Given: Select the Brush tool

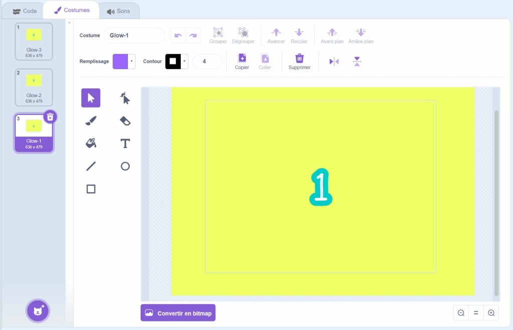Looking at the screenshot, I should pos(91,120).
